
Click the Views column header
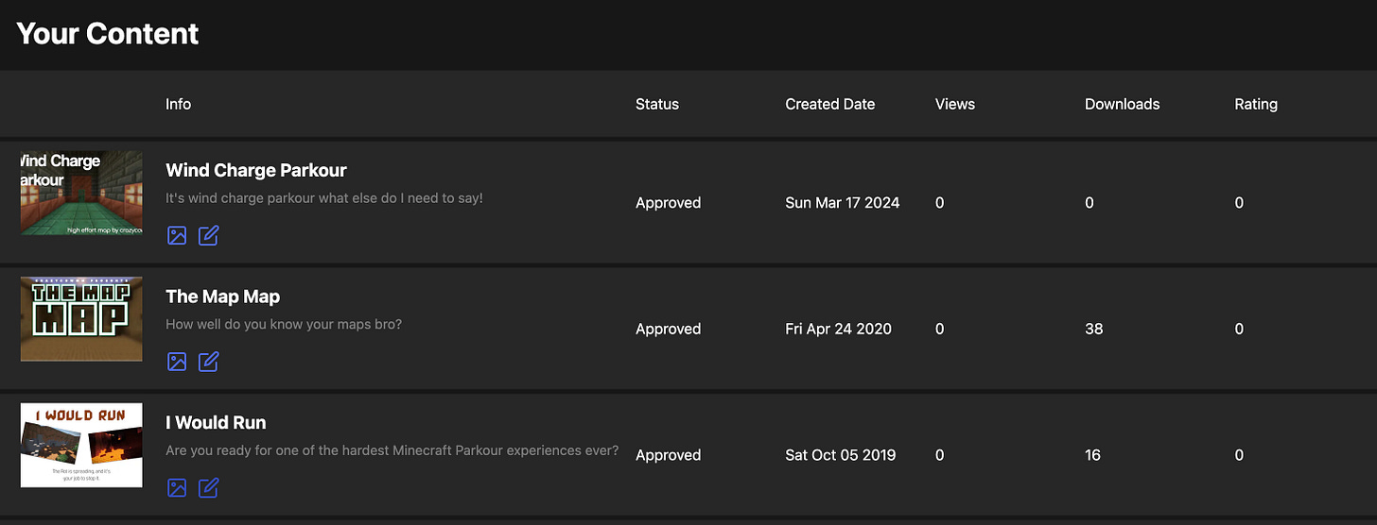955,104
